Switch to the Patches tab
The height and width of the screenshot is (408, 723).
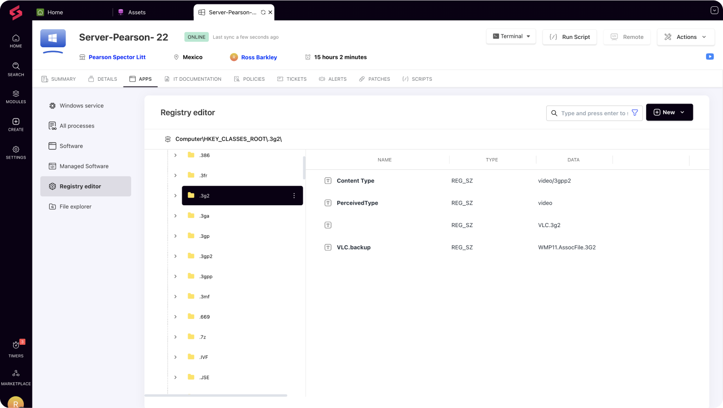coord(374,79)
